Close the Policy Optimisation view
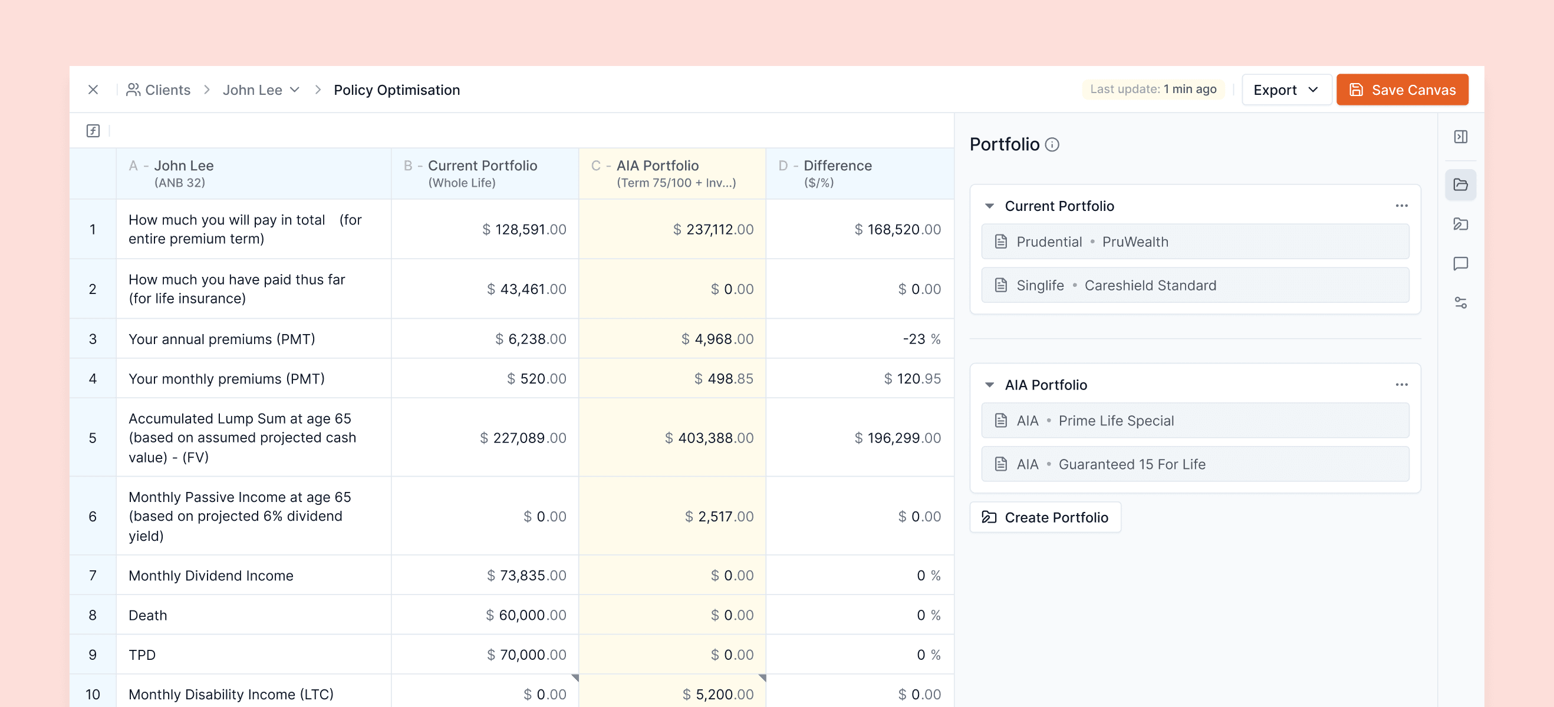1554x707 pixels. 94,89
